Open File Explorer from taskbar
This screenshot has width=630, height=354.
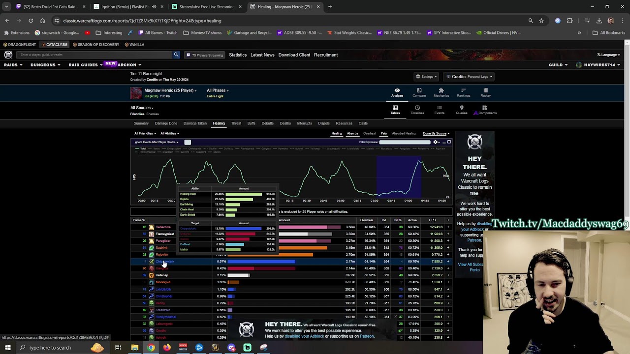134,348
